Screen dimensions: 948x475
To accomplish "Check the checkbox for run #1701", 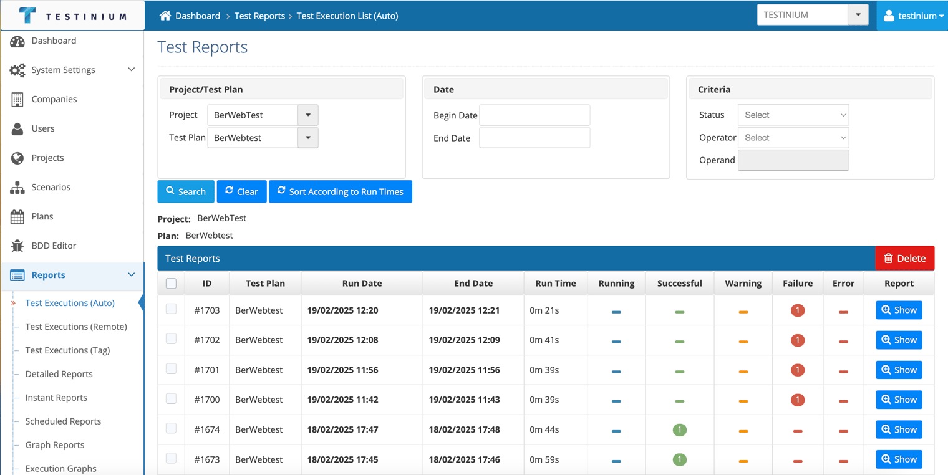I will coord(172,369).
